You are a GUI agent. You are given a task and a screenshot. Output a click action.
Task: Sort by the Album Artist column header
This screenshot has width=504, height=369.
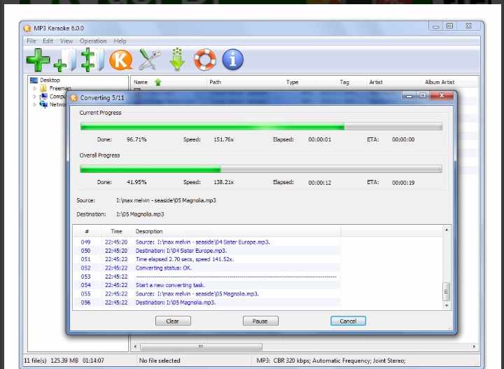(x=440, y=83)
